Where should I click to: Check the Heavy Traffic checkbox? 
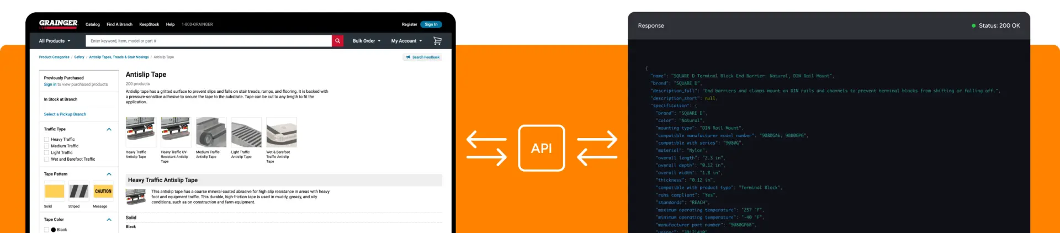pos(46,140)
